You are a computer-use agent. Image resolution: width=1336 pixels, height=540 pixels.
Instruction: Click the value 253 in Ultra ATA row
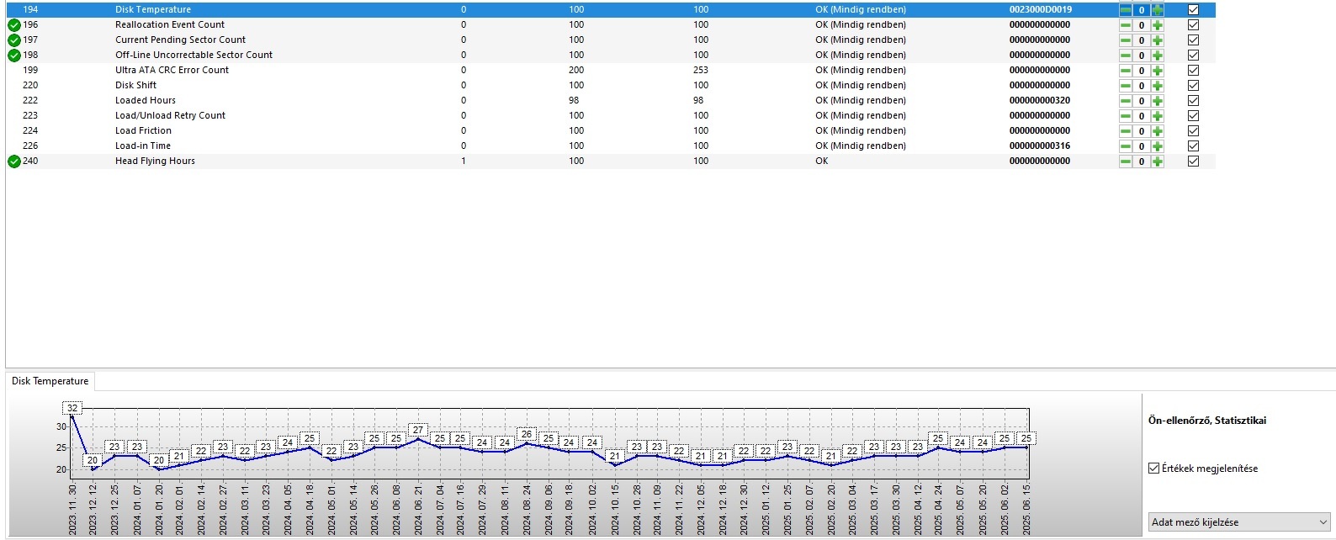[x=701, y=71]
